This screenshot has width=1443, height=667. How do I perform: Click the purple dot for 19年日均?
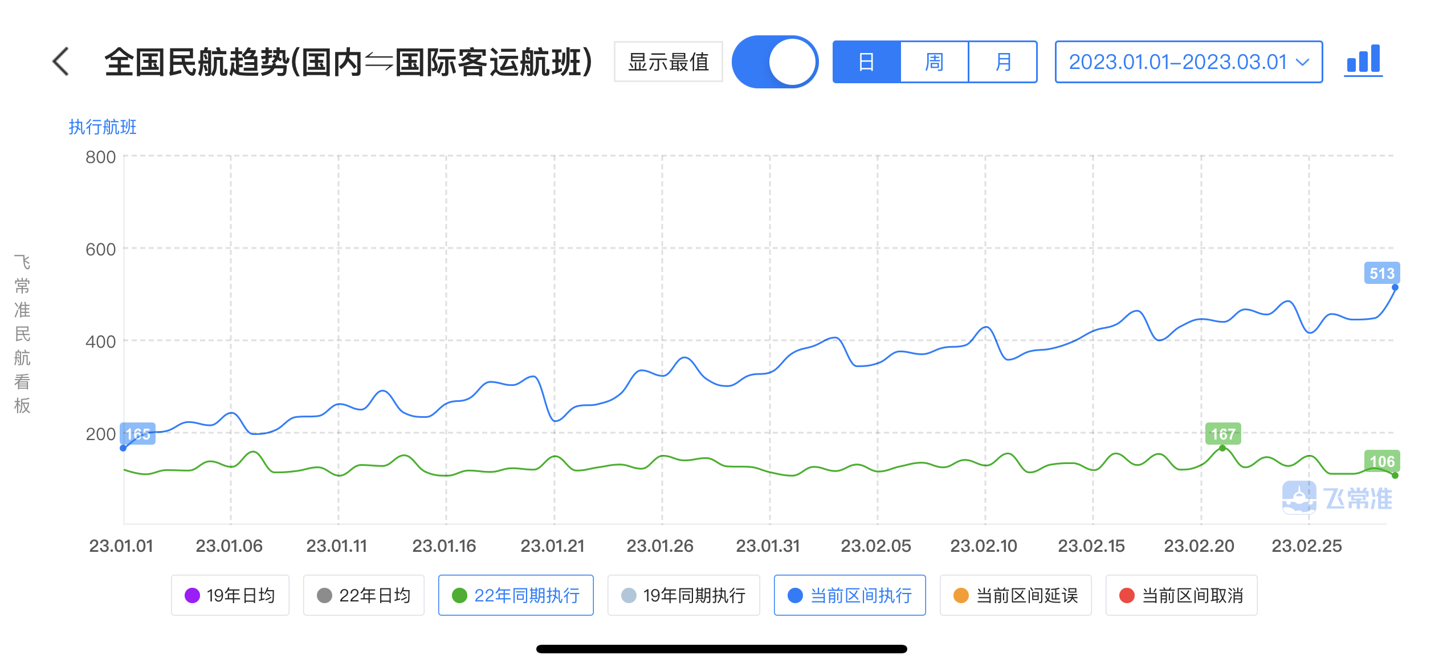click(x=193, y=595)
